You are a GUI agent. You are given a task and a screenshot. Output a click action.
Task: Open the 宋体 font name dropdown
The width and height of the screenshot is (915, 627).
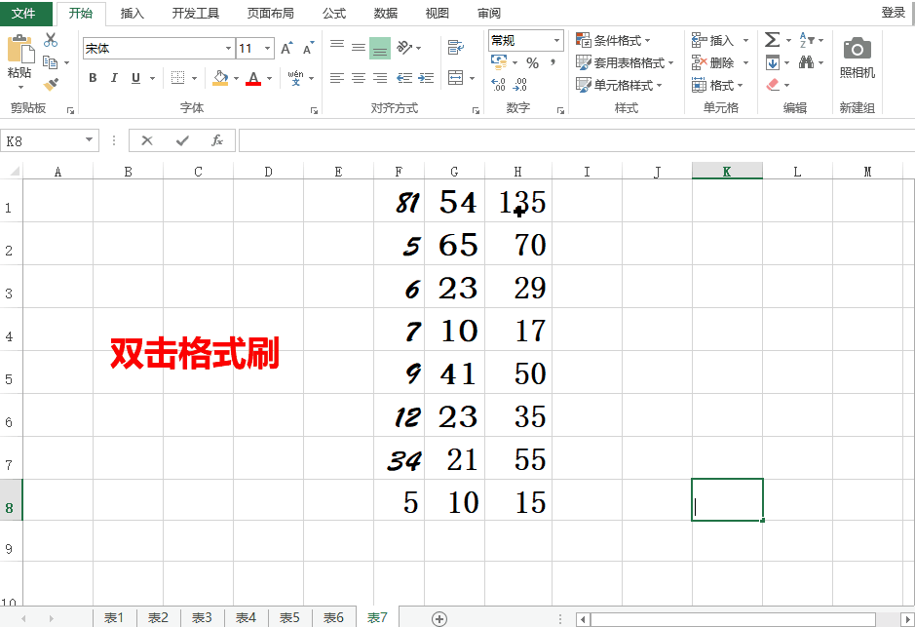(x=228, y=49)
